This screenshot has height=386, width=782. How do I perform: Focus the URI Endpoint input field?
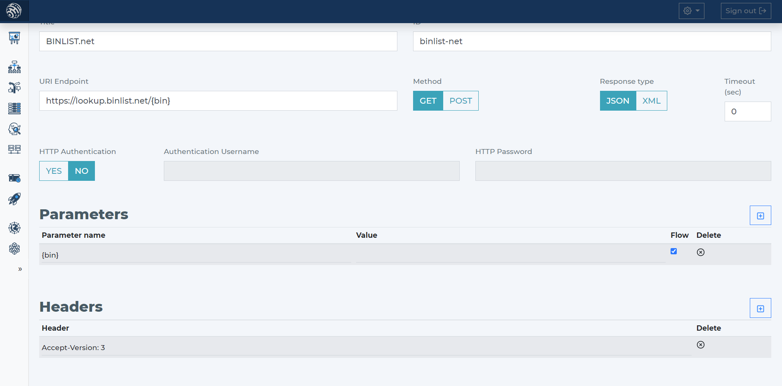[218, 101]
